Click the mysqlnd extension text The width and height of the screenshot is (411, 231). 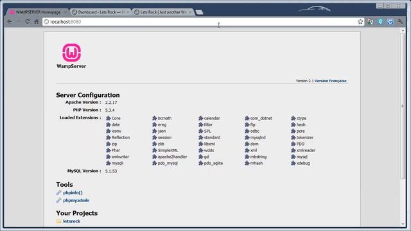(x=258, y=137)
